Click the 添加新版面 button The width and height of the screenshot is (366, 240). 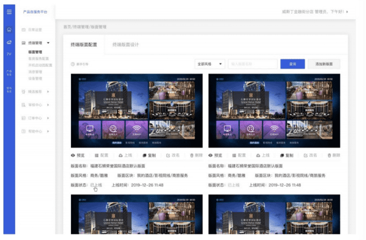[324, 64]
